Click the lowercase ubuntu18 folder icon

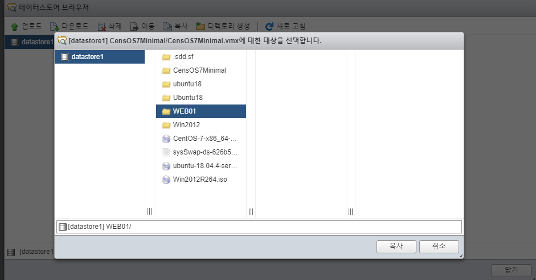tap(166, 84)
